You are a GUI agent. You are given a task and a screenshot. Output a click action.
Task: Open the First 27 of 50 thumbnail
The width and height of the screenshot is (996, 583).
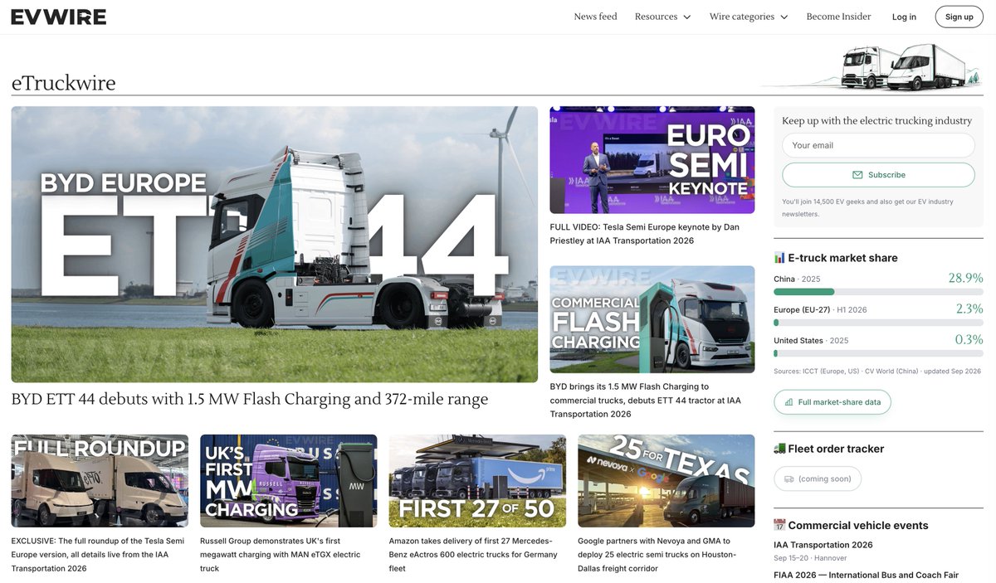[477, 481]
